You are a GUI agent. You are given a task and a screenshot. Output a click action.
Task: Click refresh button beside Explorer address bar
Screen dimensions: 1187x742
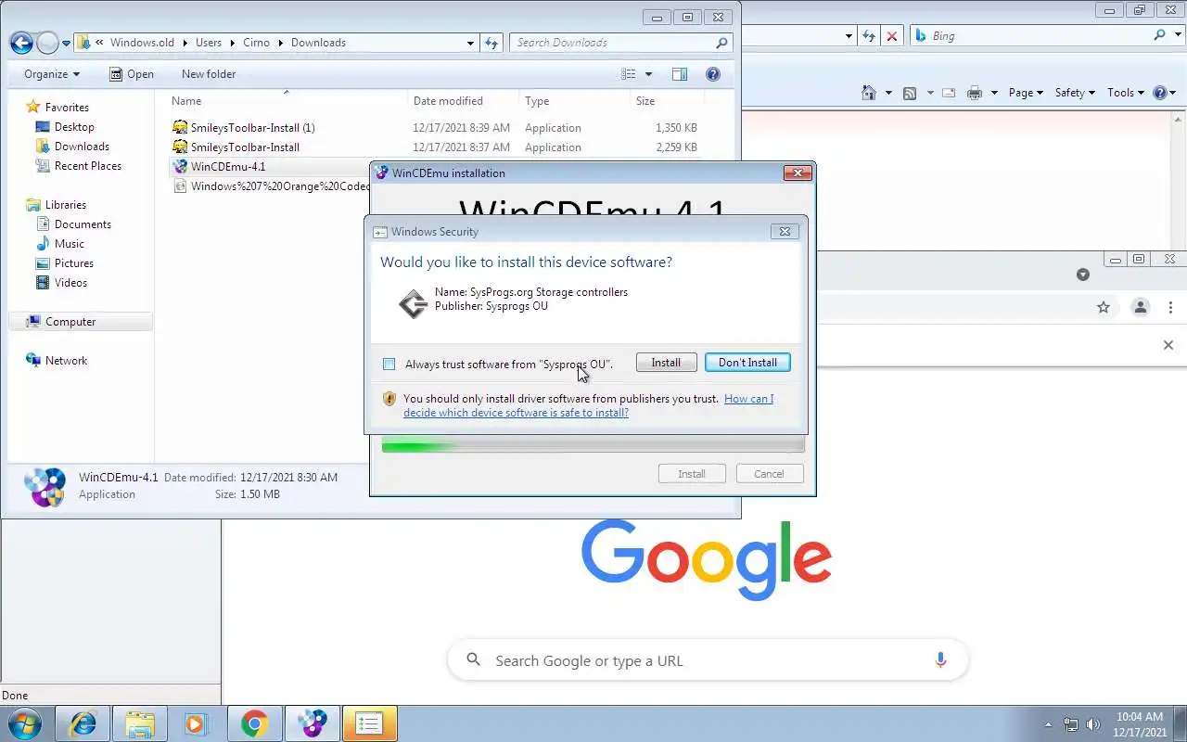coord(491,43)
